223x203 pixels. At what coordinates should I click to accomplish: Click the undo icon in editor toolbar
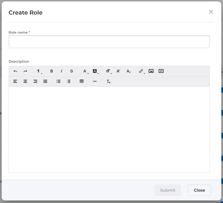coord(15,71)
